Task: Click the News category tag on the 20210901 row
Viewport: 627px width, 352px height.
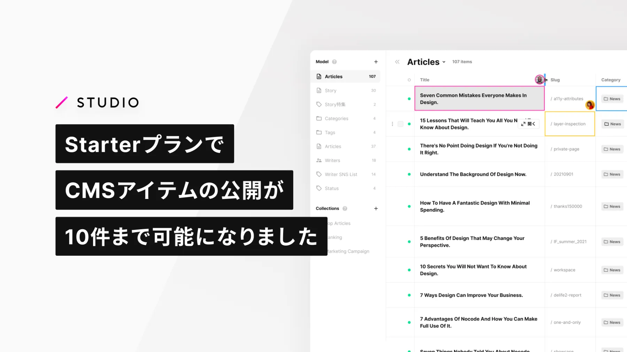Action: tap(612, 174)
